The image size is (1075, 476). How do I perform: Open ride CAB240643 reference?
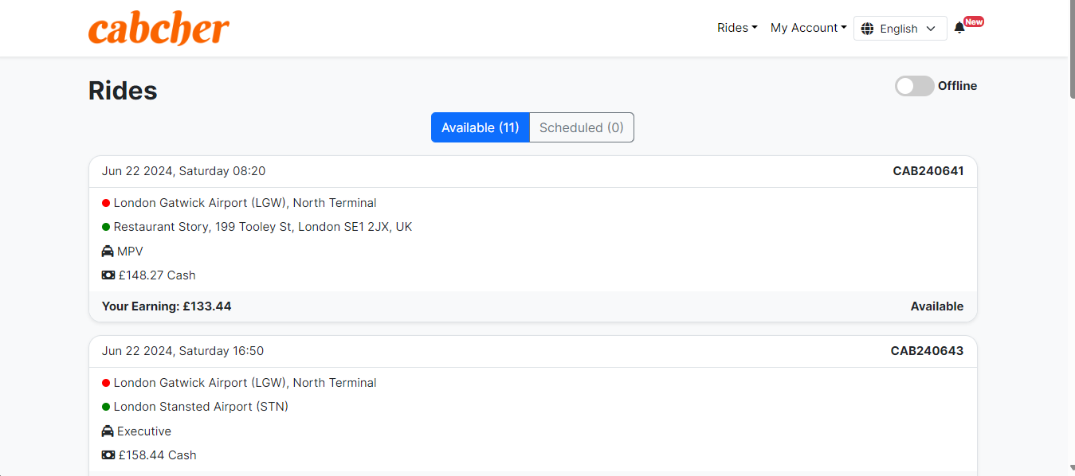click(927, 351)
